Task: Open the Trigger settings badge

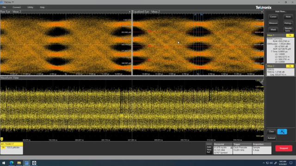Action: click(x=242, y=148)
